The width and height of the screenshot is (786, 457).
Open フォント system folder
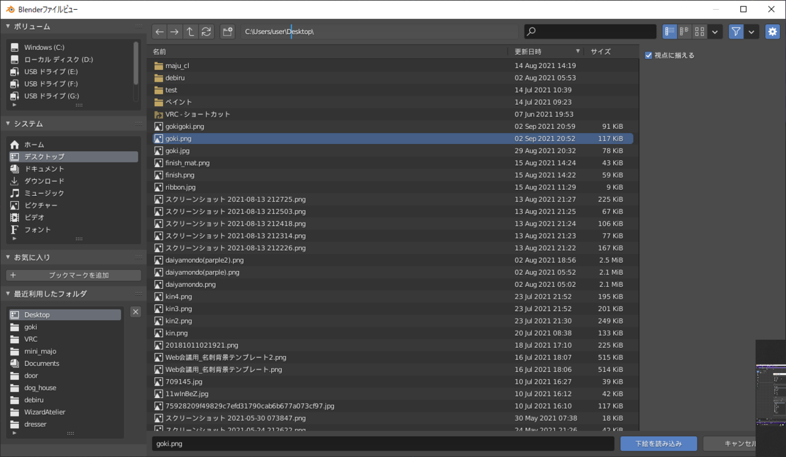click(73, 230)
